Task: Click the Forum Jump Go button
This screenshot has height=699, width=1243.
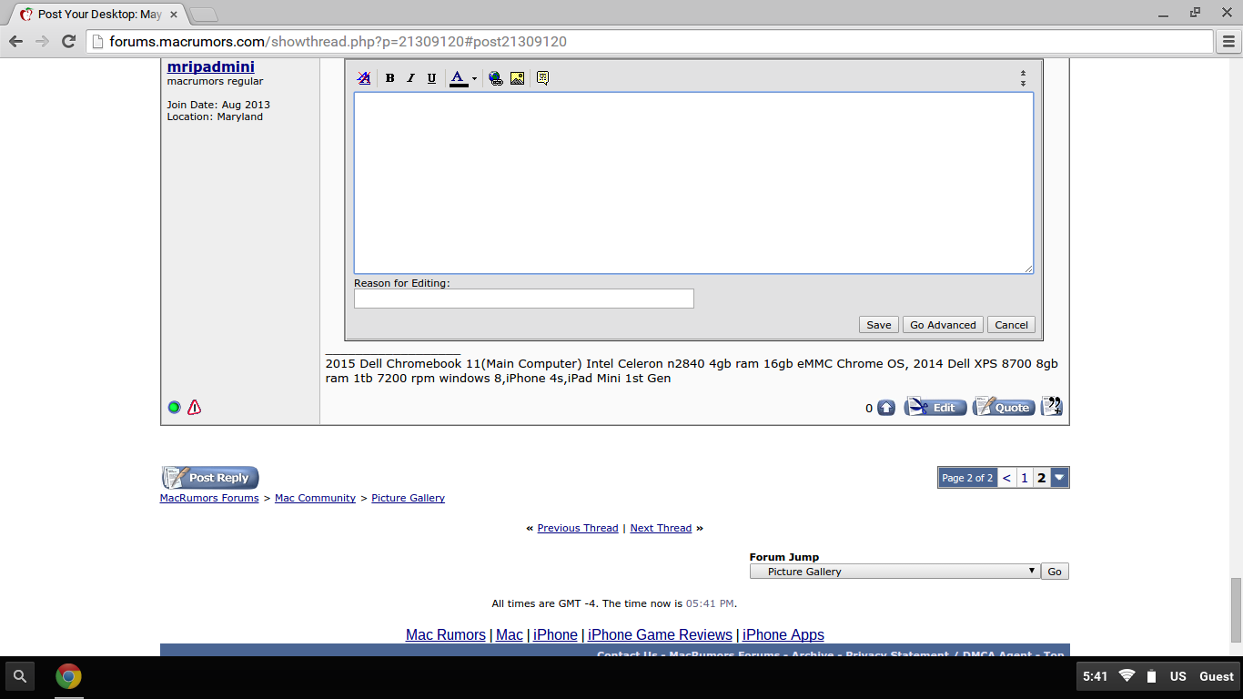Action: (x=1055, y=572)
